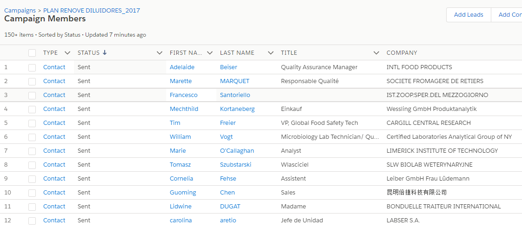Open the Title column dropdown menu

[x=376, y=52]
